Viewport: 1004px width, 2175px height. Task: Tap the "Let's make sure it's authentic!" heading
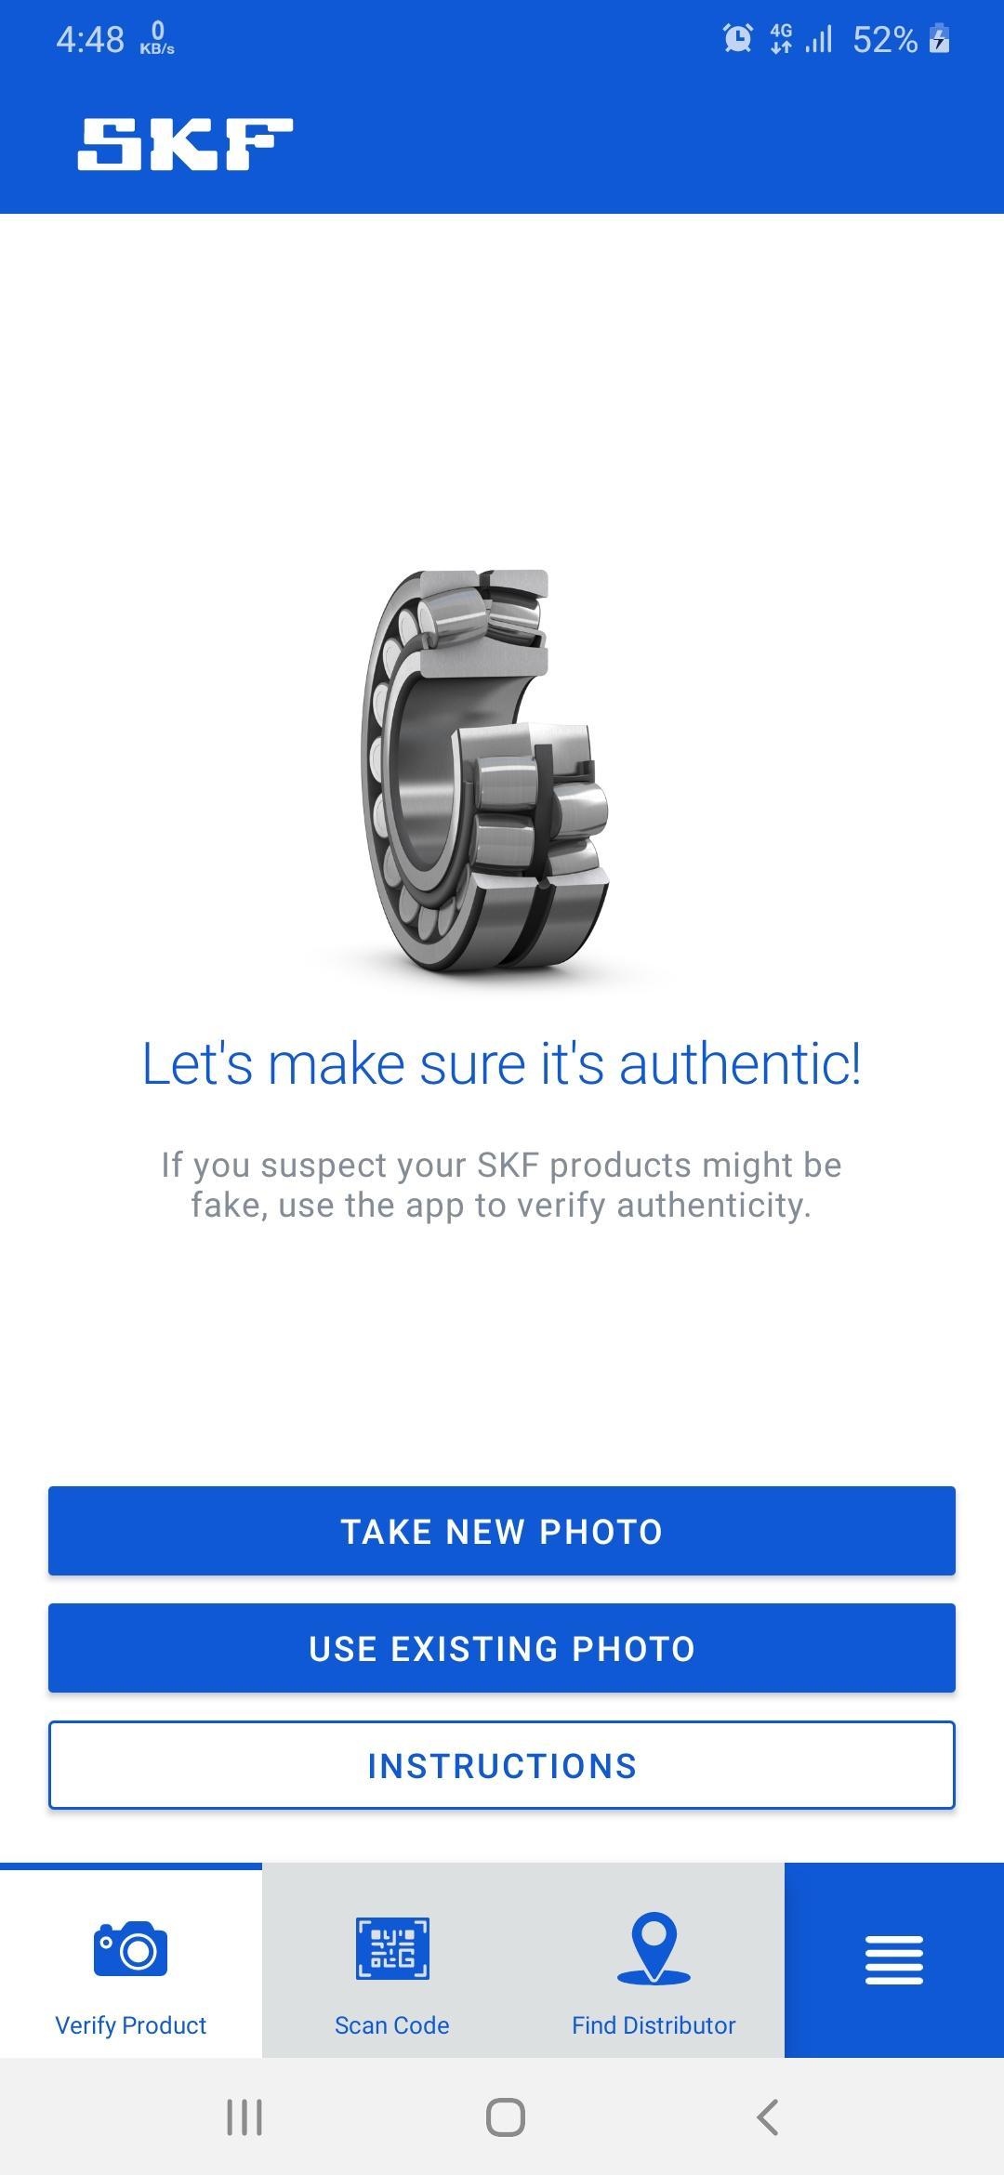click(x=502, y=1063)
